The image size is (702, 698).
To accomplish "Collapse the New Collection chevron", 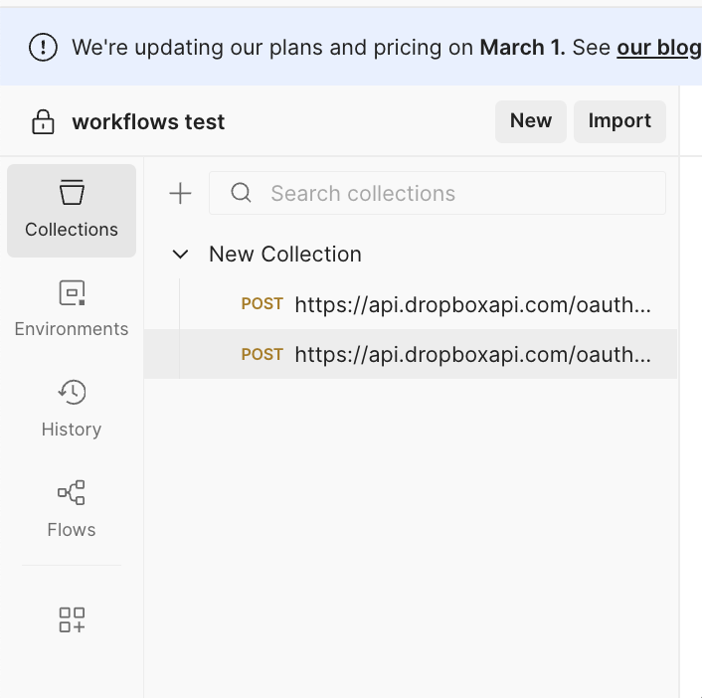I will 180,255.
